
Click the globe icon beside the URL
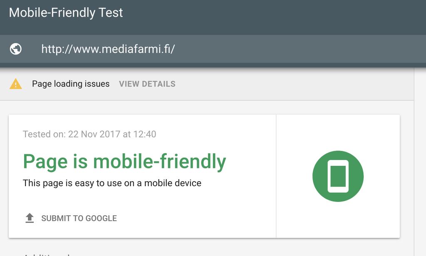click(x=16, y=49)
